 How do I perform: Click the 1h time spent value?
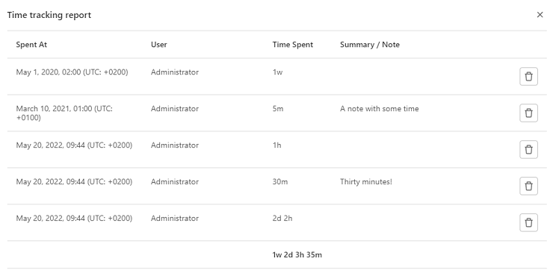276,145
